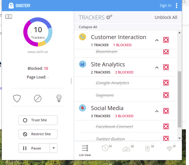The width and height of the screenshot is (189, 165).
Task: Open the kebab menu in Ghostery header
Action: pyautogui.click(x=177, y=6)
